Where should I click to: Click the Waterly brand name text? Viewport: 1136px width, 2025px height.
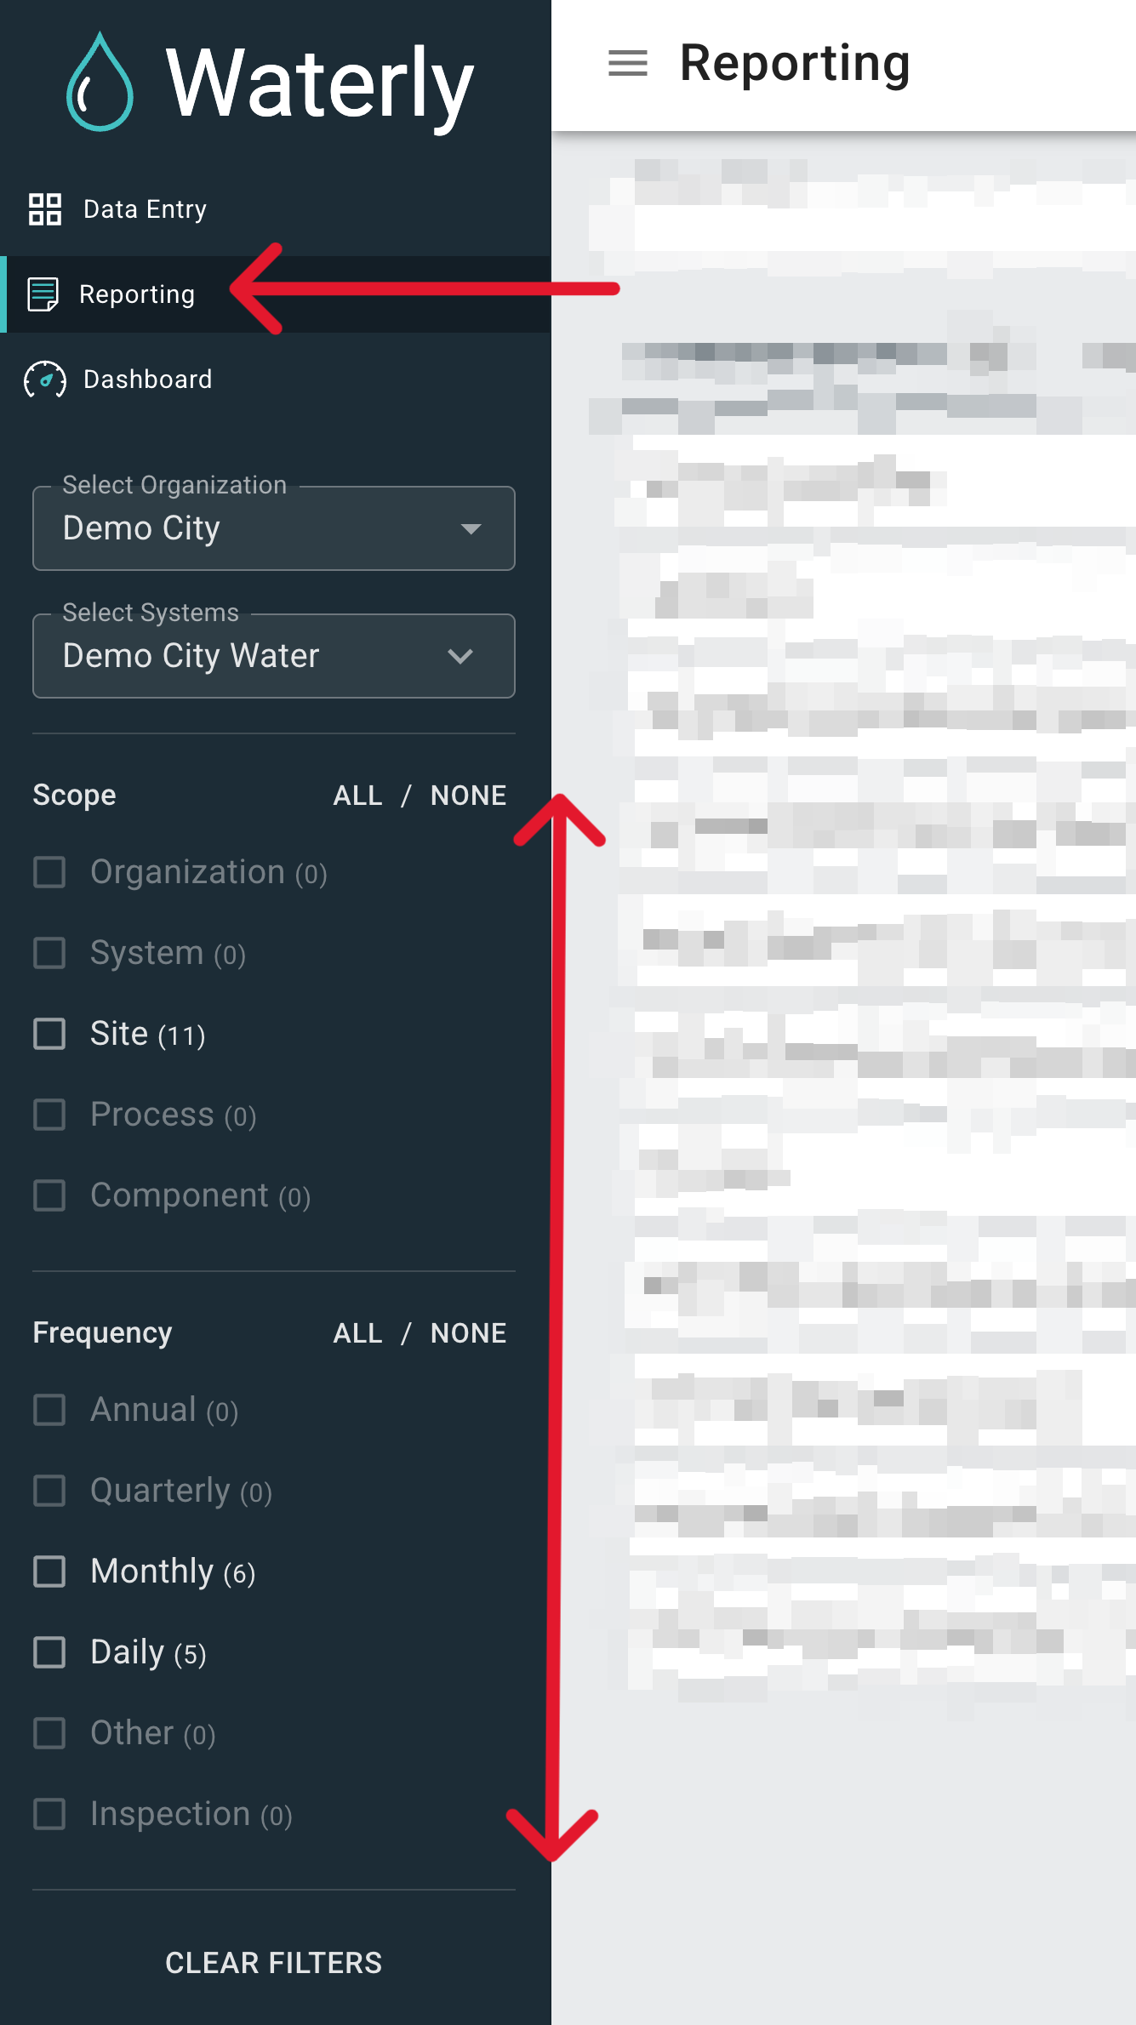320,83
